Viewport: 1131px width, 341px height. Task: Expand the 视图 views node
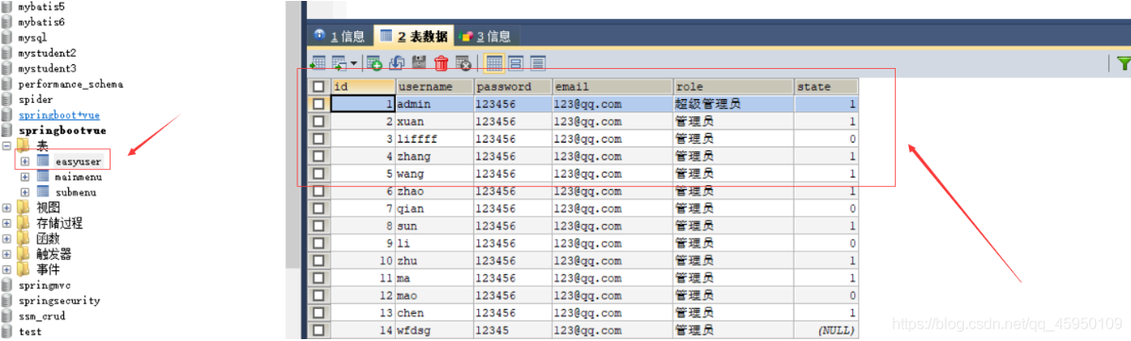7,208
